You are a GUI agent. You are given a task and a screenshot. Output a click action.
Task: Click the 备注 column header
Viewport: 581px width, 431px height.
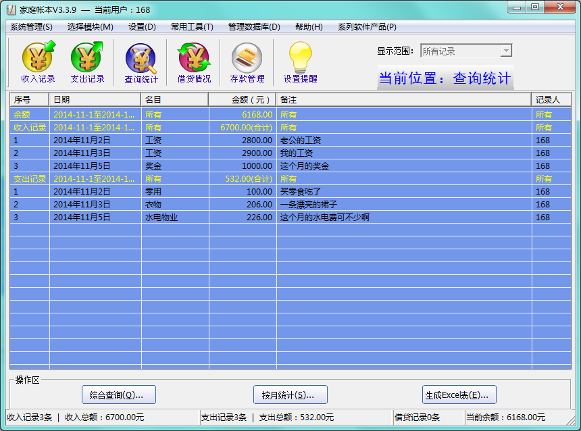(x=403, y=100)
